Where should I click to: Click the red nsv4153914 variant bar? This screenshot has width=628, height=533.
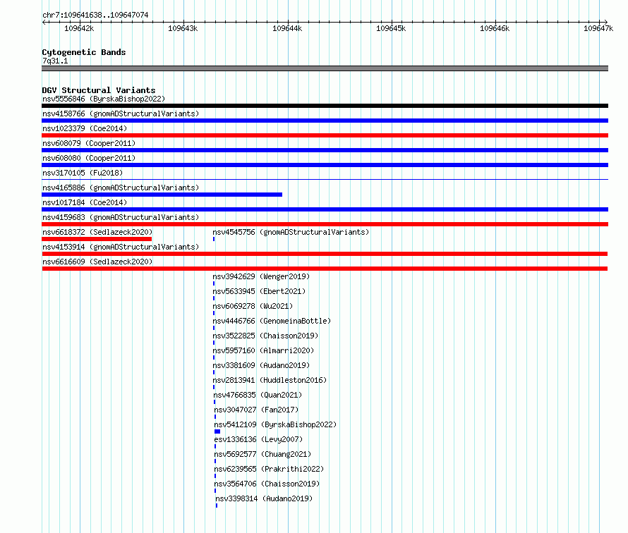tap(325, 254)
